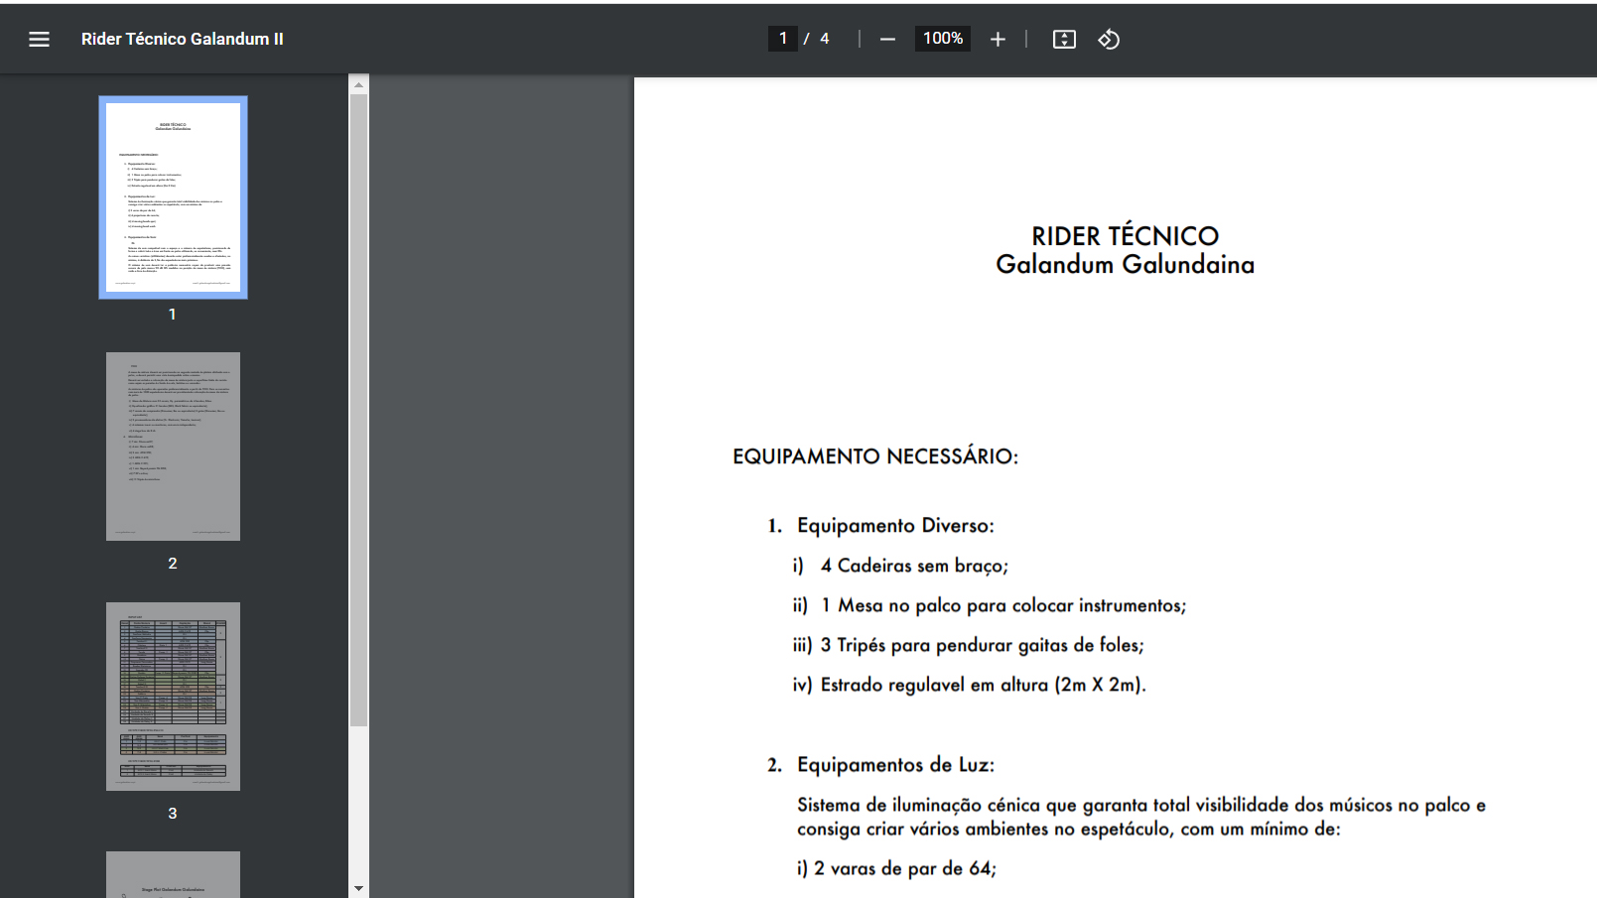The width and height of the screenshot is (1597, 898).
Task: Click the sidebar scrollbar up arrow
Action: (x=358, y=84)
